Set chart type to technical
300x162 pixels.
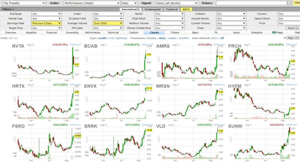[122, 38]
